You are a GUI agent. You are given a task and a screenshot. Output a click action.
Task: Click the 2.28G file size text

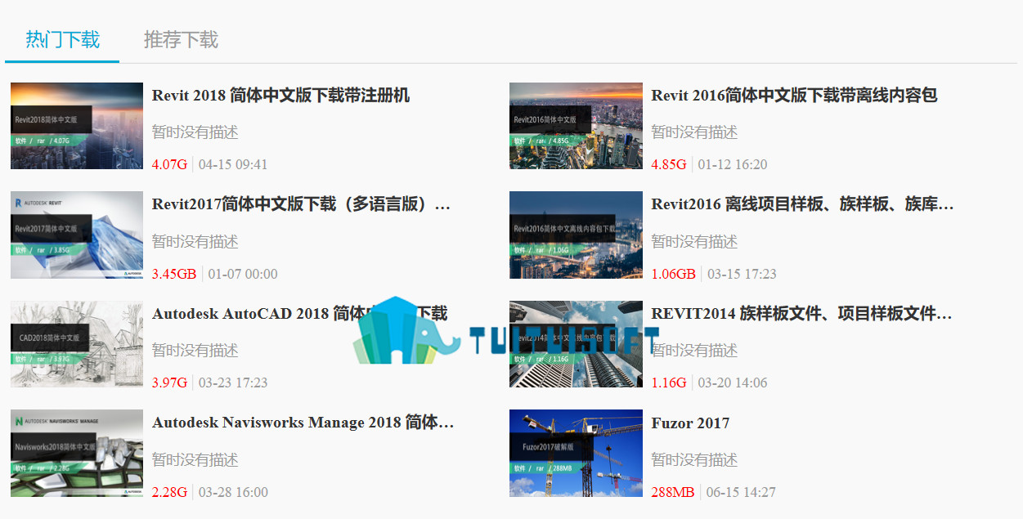pos(170,492)
